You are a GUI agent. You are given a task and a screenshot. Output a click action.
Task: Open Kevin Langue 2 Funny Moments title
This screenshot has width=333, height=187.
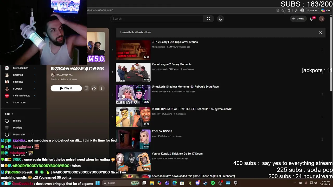(x=172, y=64)
